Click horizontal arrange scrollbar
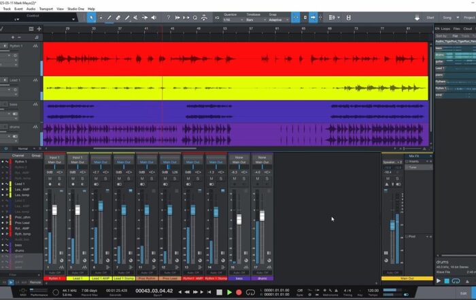The width and height of the screenshot is (476, 300). click(145, 148)
